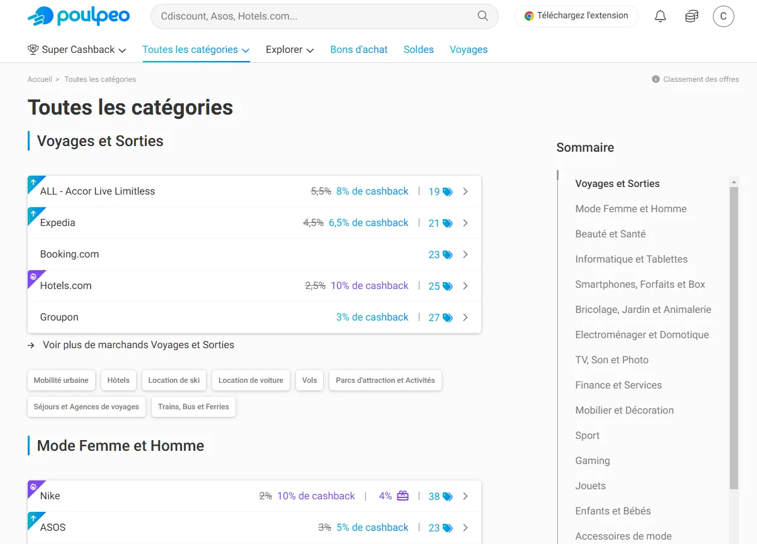Screen dimensions: 757x544
Task: Click the tag icon in Expedia row
Action: tap(448, 223)
